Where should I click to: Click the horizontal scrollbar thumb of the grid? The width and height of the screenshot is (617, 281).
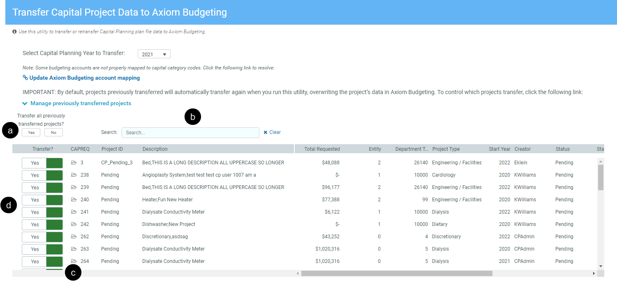point(397,273)
